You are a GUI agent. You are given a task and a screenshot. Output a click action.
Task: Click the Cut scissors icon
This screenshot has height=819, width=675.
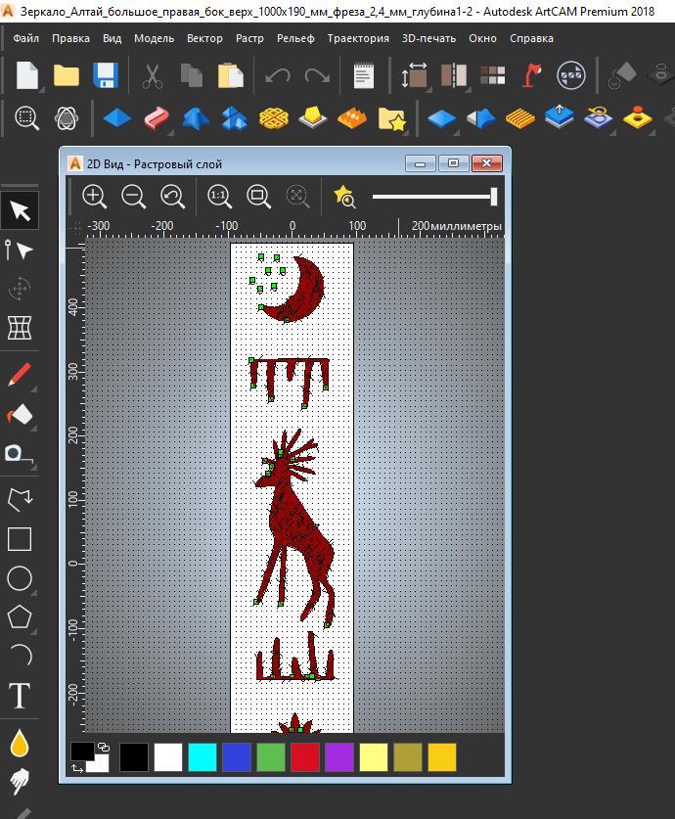(153, 75)
